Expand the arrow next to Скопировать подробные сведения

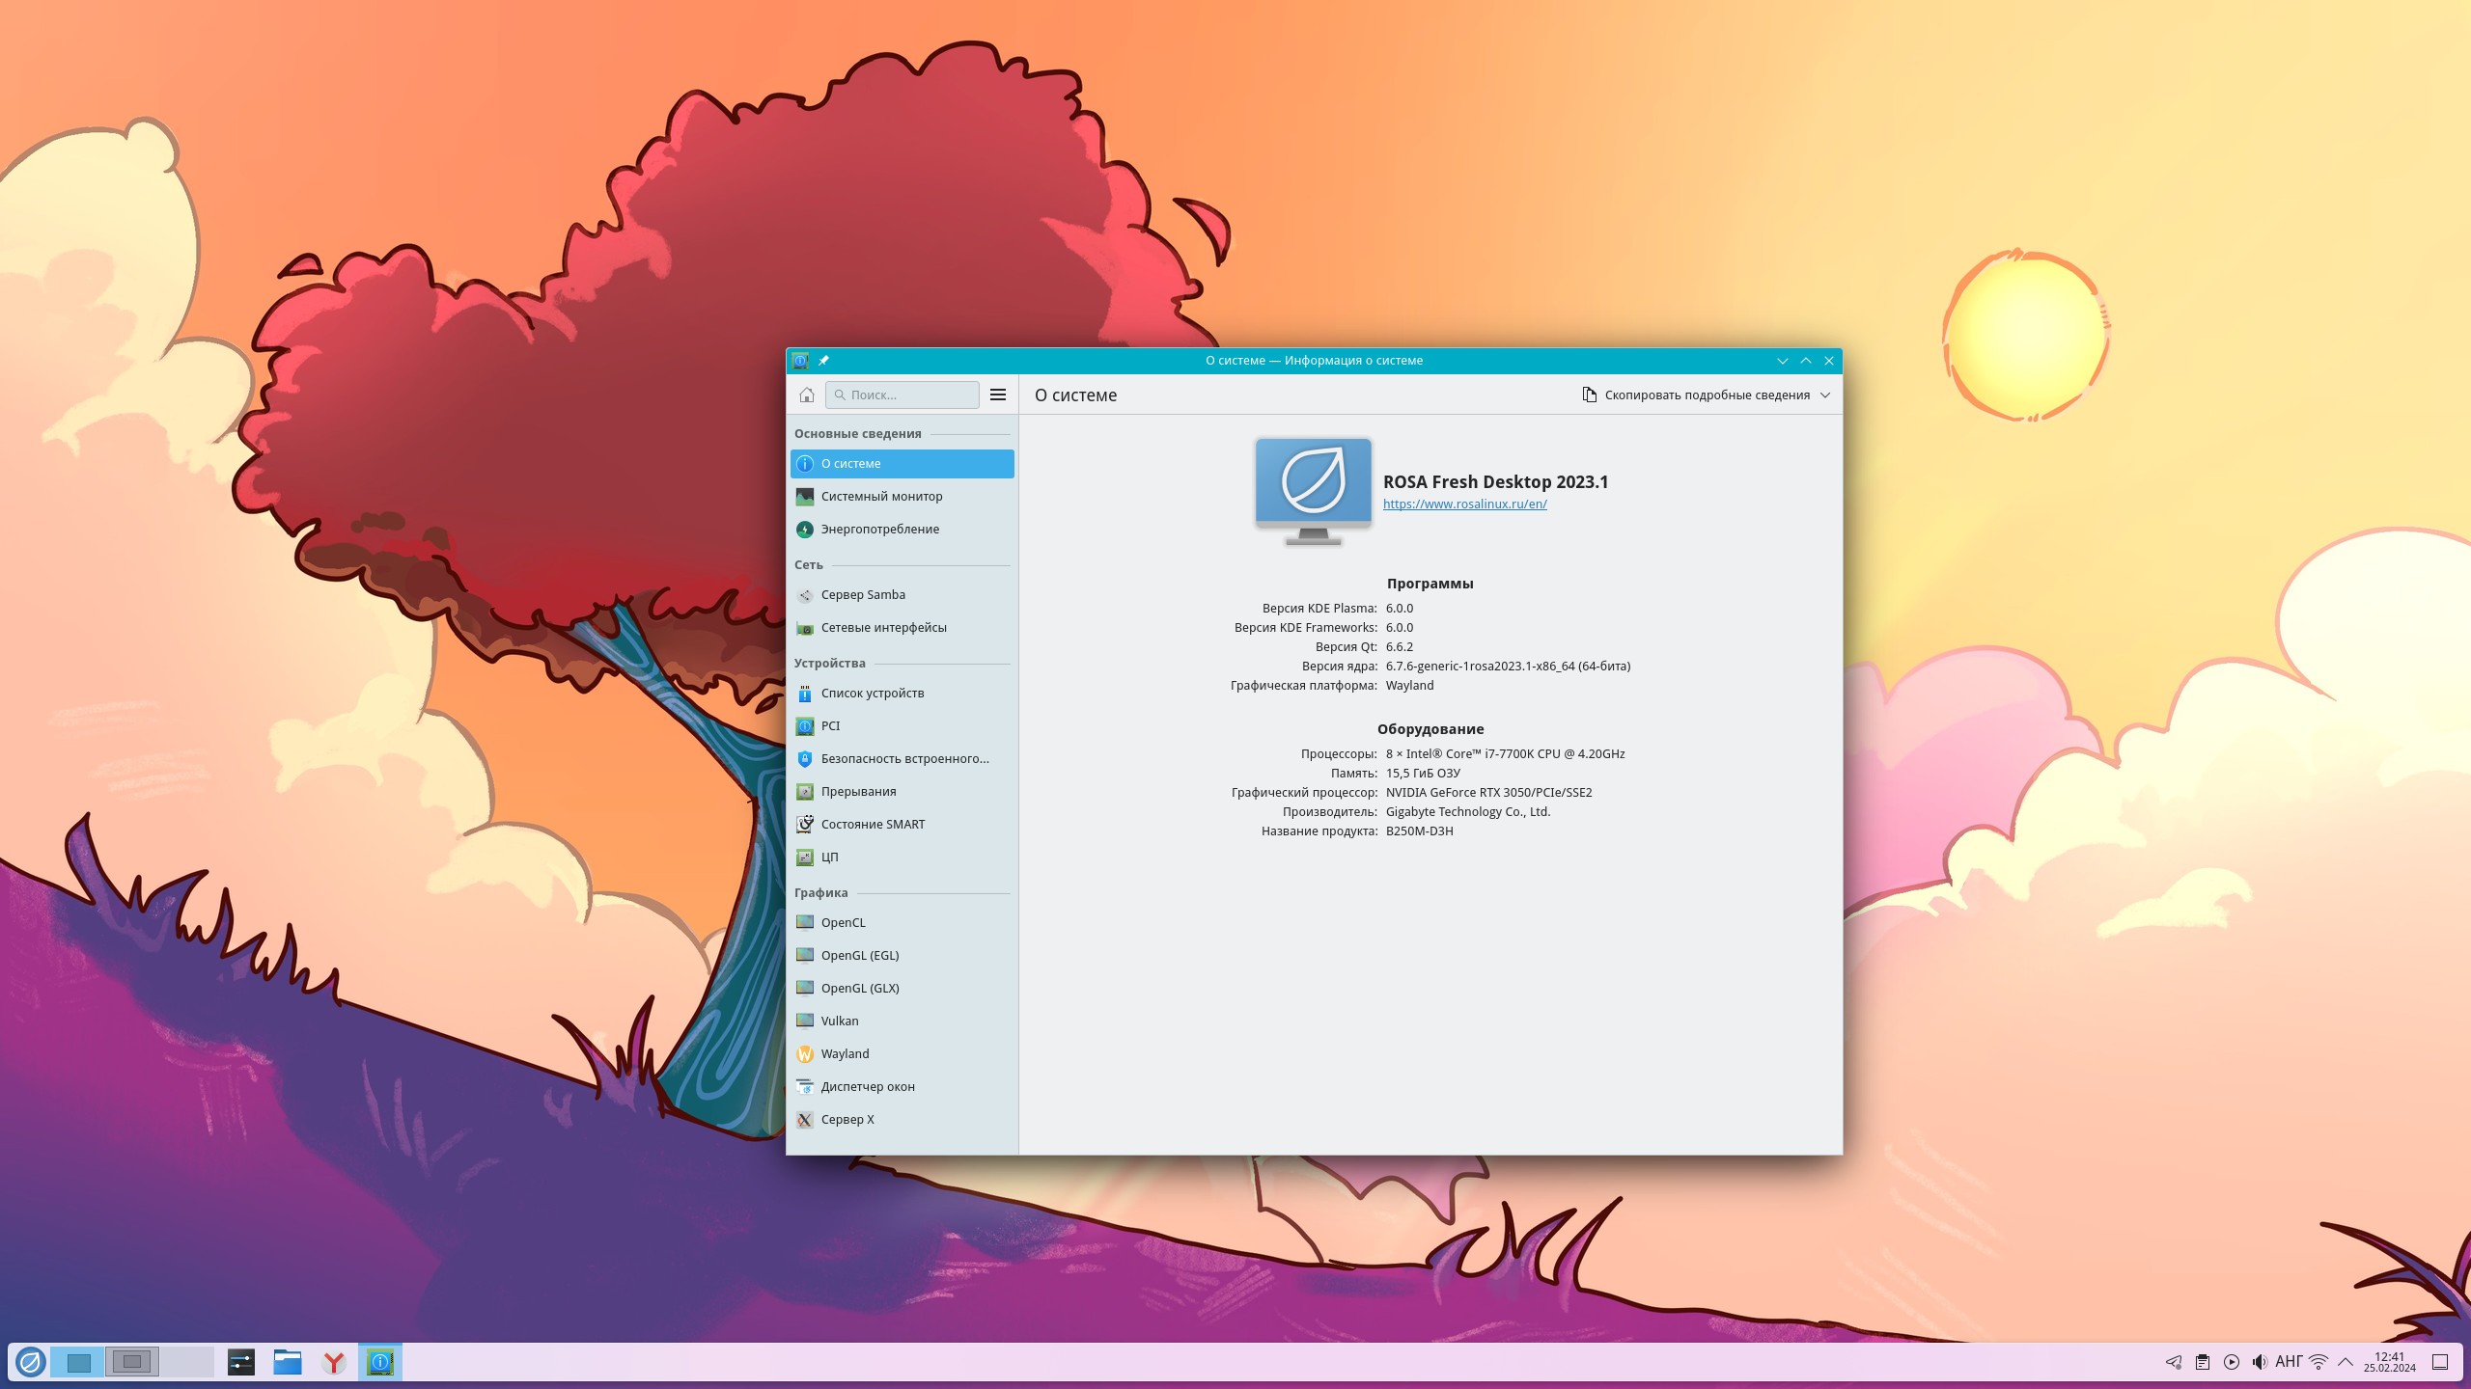click(x=1825, y=395)
